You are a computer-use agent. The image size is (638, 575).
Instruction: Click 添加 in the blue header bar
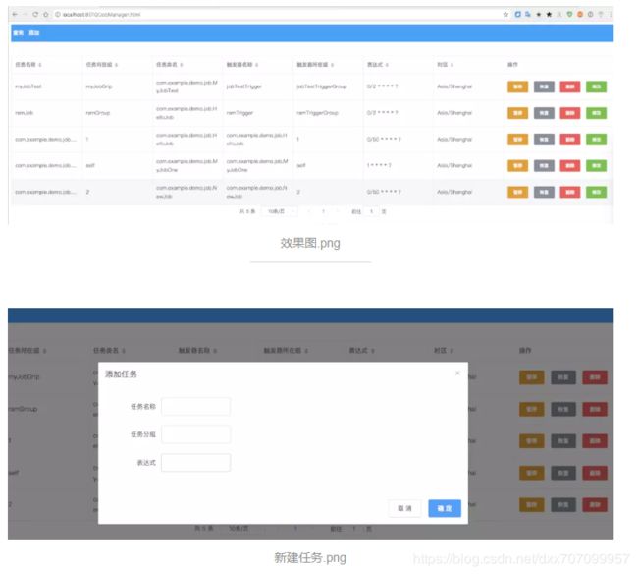tap(34, 33)
